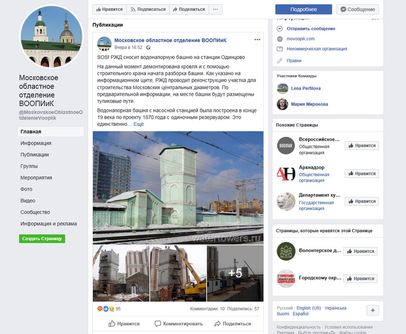Click the blue Подробнее button
Screen dimensions: 406x334
[x=304, y=9]
